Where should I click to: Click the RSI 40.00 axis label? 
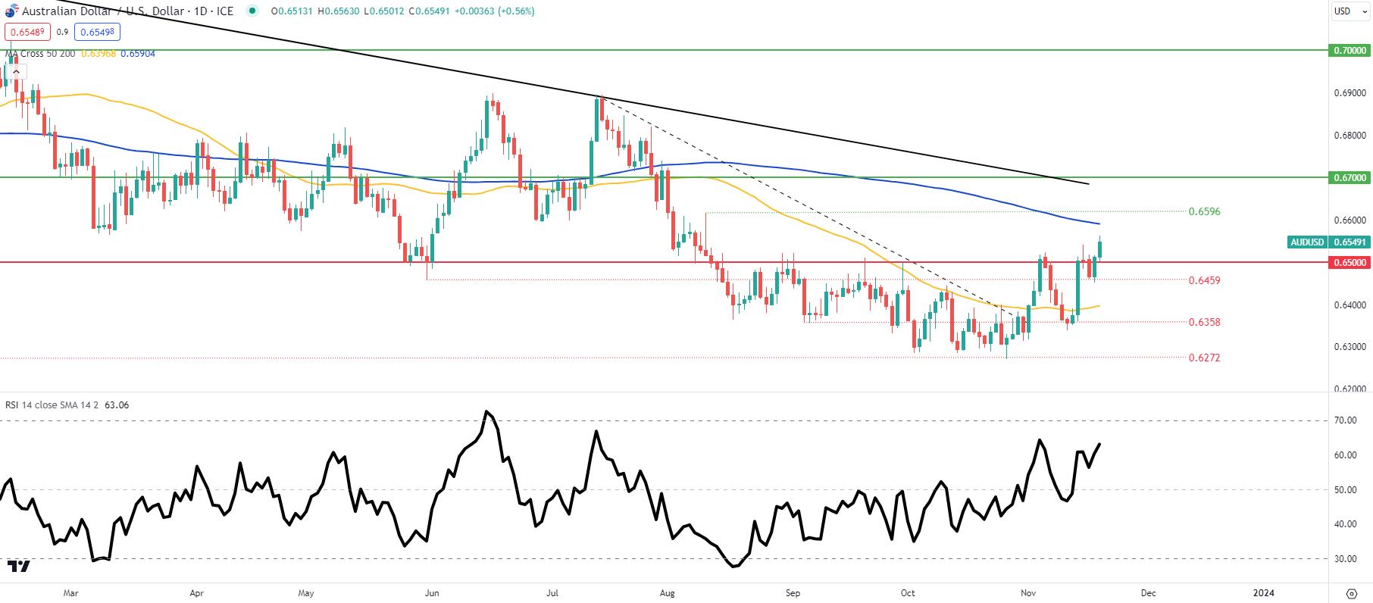click(x=1346, y=524)
